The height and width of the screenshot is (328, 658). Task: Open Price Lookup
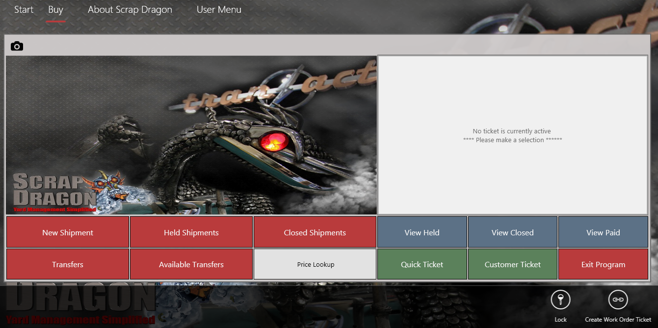click(315, 264)
